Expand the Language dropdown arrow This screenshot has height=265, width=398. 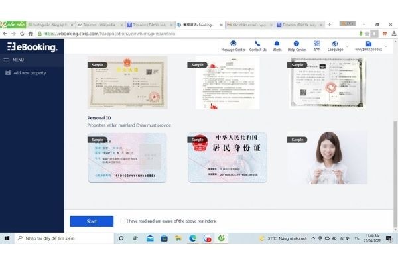pyautogui.click(x=347, y=46)
